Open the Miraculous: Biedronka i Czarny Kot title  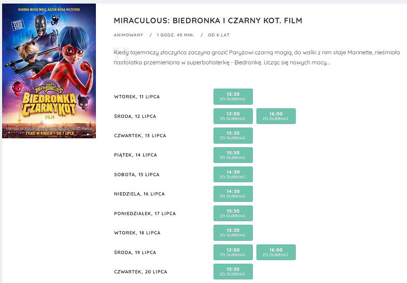[x=208, y=21]
